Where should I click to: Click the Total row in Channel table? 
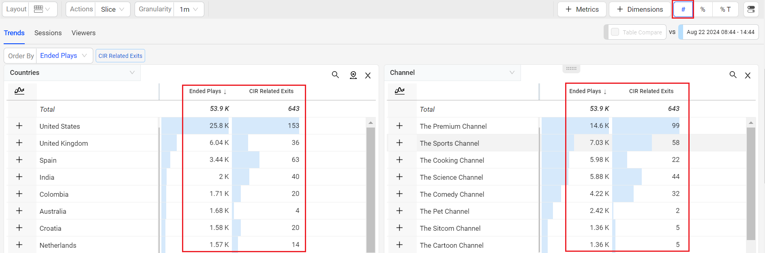tap(572, 109)
